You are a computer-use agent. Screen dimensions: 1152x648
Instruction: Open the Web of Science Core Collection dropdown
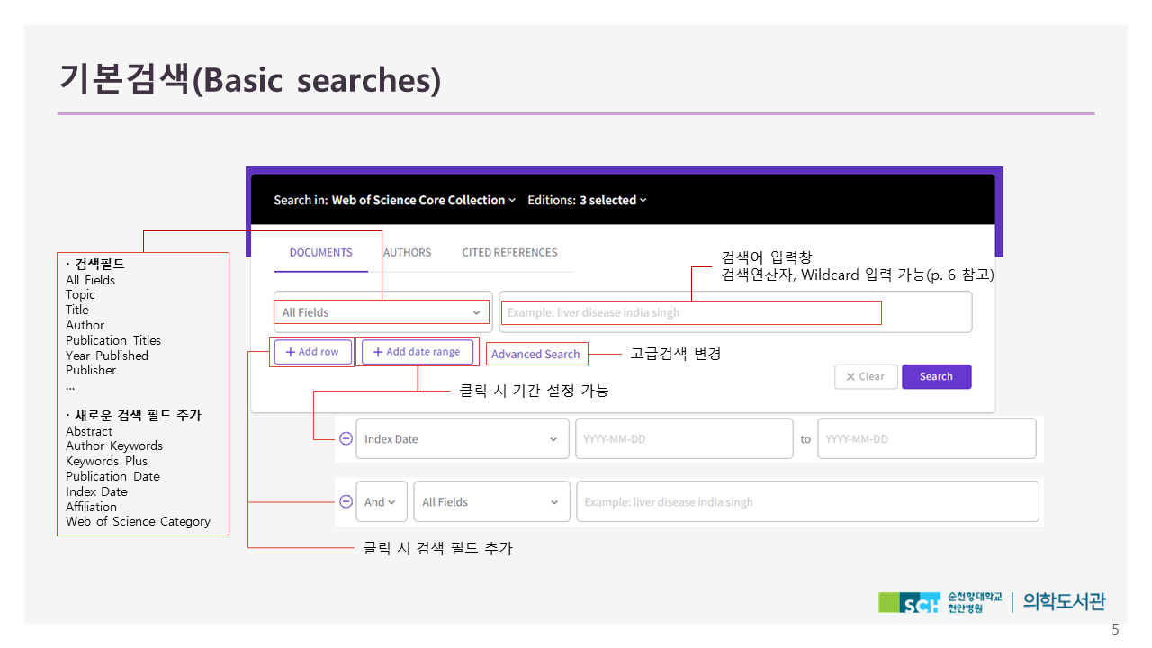coord(423,200)
